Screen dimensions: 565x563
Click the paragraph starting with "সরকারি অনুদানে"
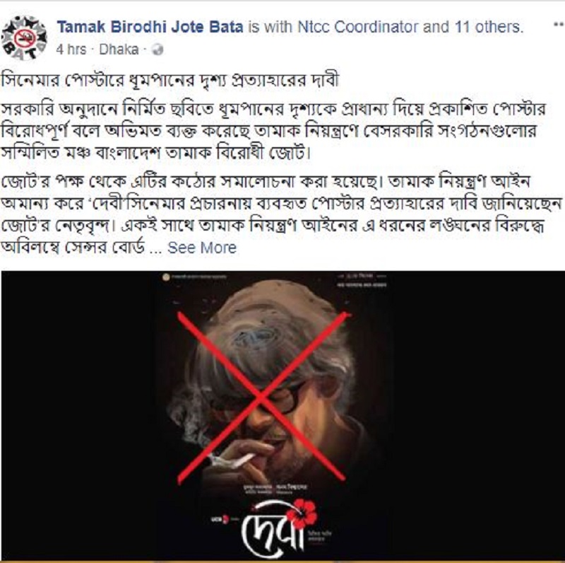click(274, 132)
